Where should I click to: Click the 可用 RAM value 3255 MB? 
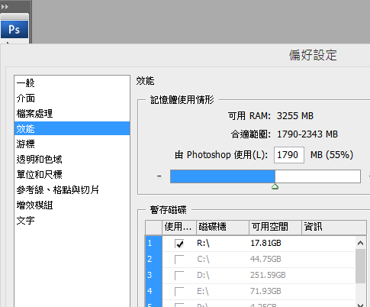coord(295,116)
